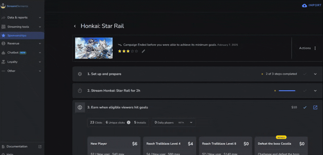Screen dimensions: 323x155
Task: Click Reach Trailblaze Level 8 card
Action: click(x=225, y=146)
